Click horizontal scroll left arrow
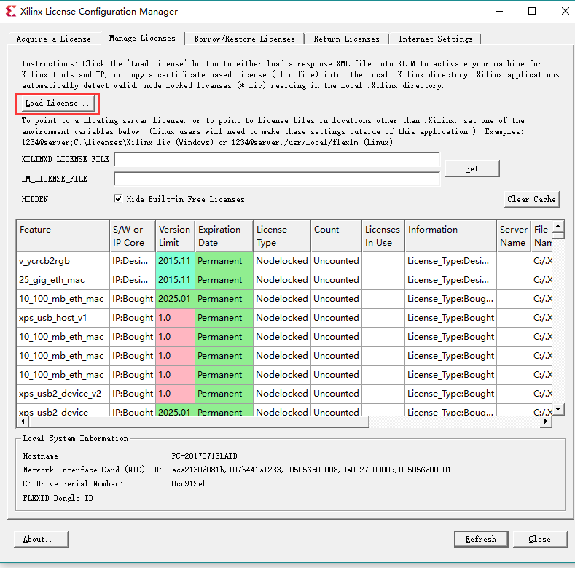The image size is (575, 568). pyautogui.click(x=23, y=421)
